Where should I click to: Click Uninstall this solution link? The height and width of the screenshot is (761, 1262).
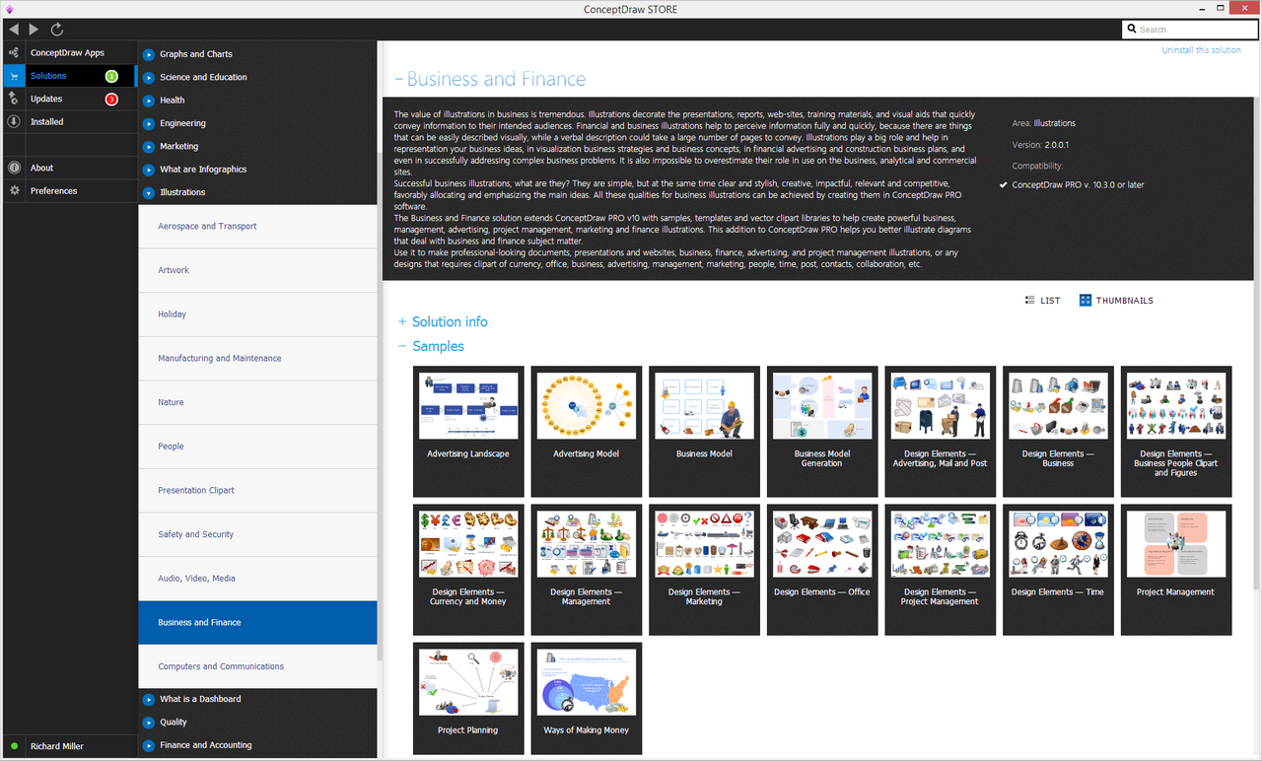point(1201,50)
